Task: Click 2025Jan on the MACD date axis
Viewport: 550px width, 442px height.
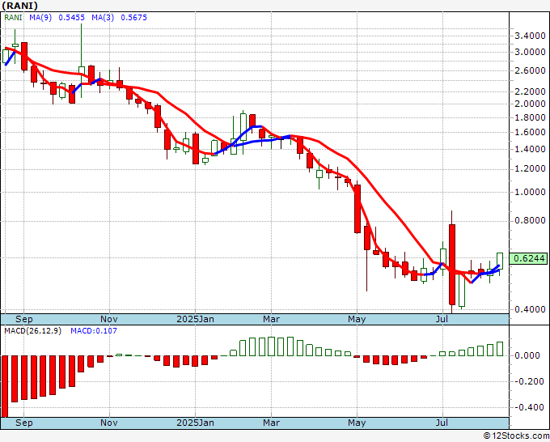Action: (195, 423)
